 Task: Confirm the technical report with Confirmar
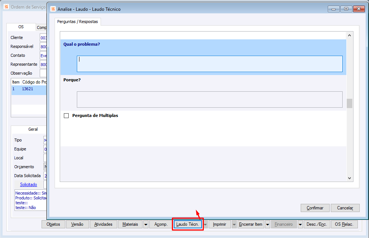(315, 208)
